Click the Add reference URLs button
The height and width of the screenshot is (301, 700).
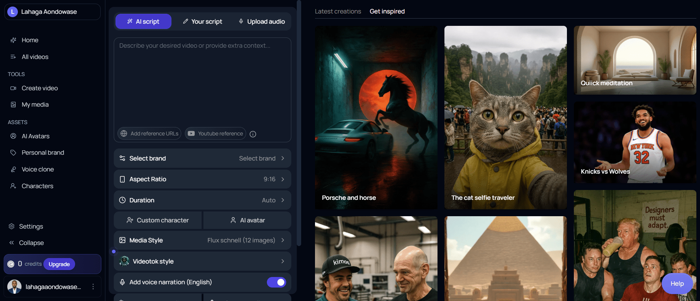(x=149, y=134)
